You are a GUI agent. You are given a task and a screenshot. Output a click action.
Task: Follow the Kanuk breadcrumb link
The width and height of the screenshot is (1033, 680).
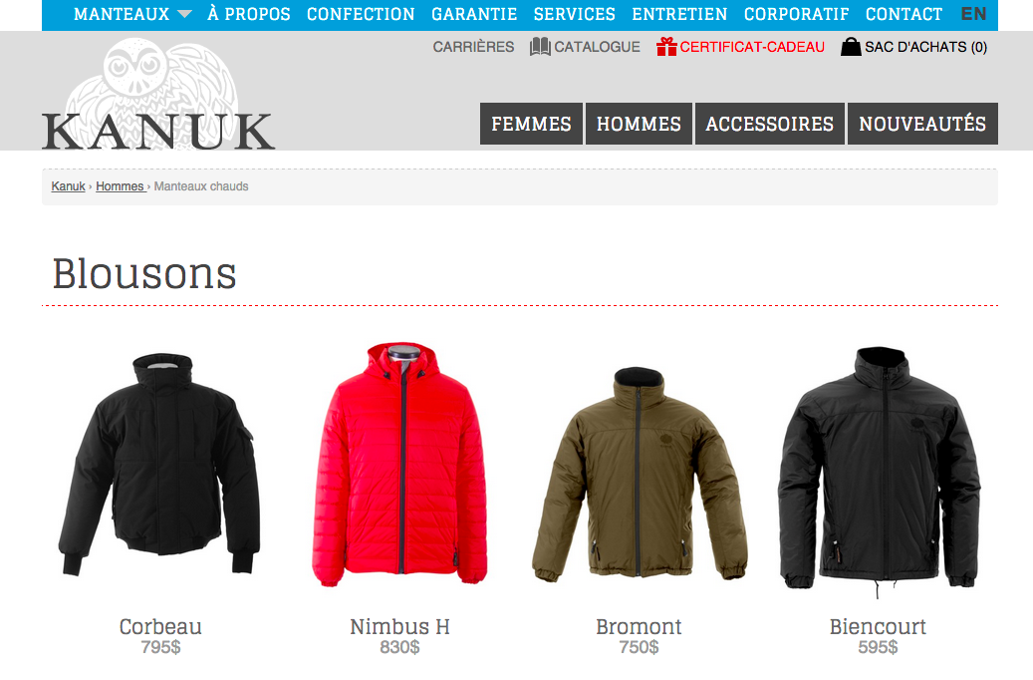click(69, 186)
